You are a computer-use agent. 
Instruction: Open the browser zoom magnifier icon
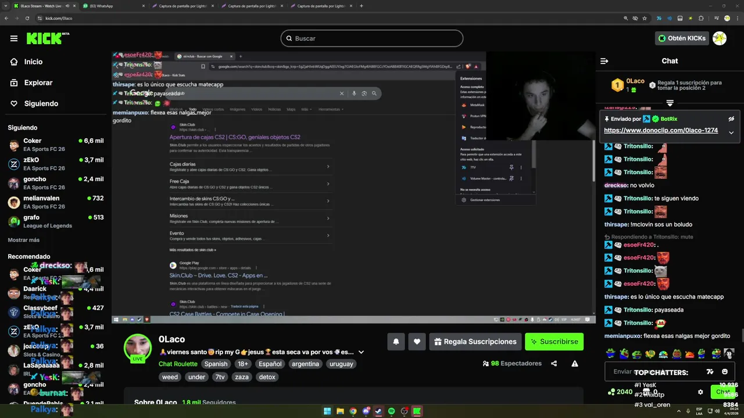[626, 18]
